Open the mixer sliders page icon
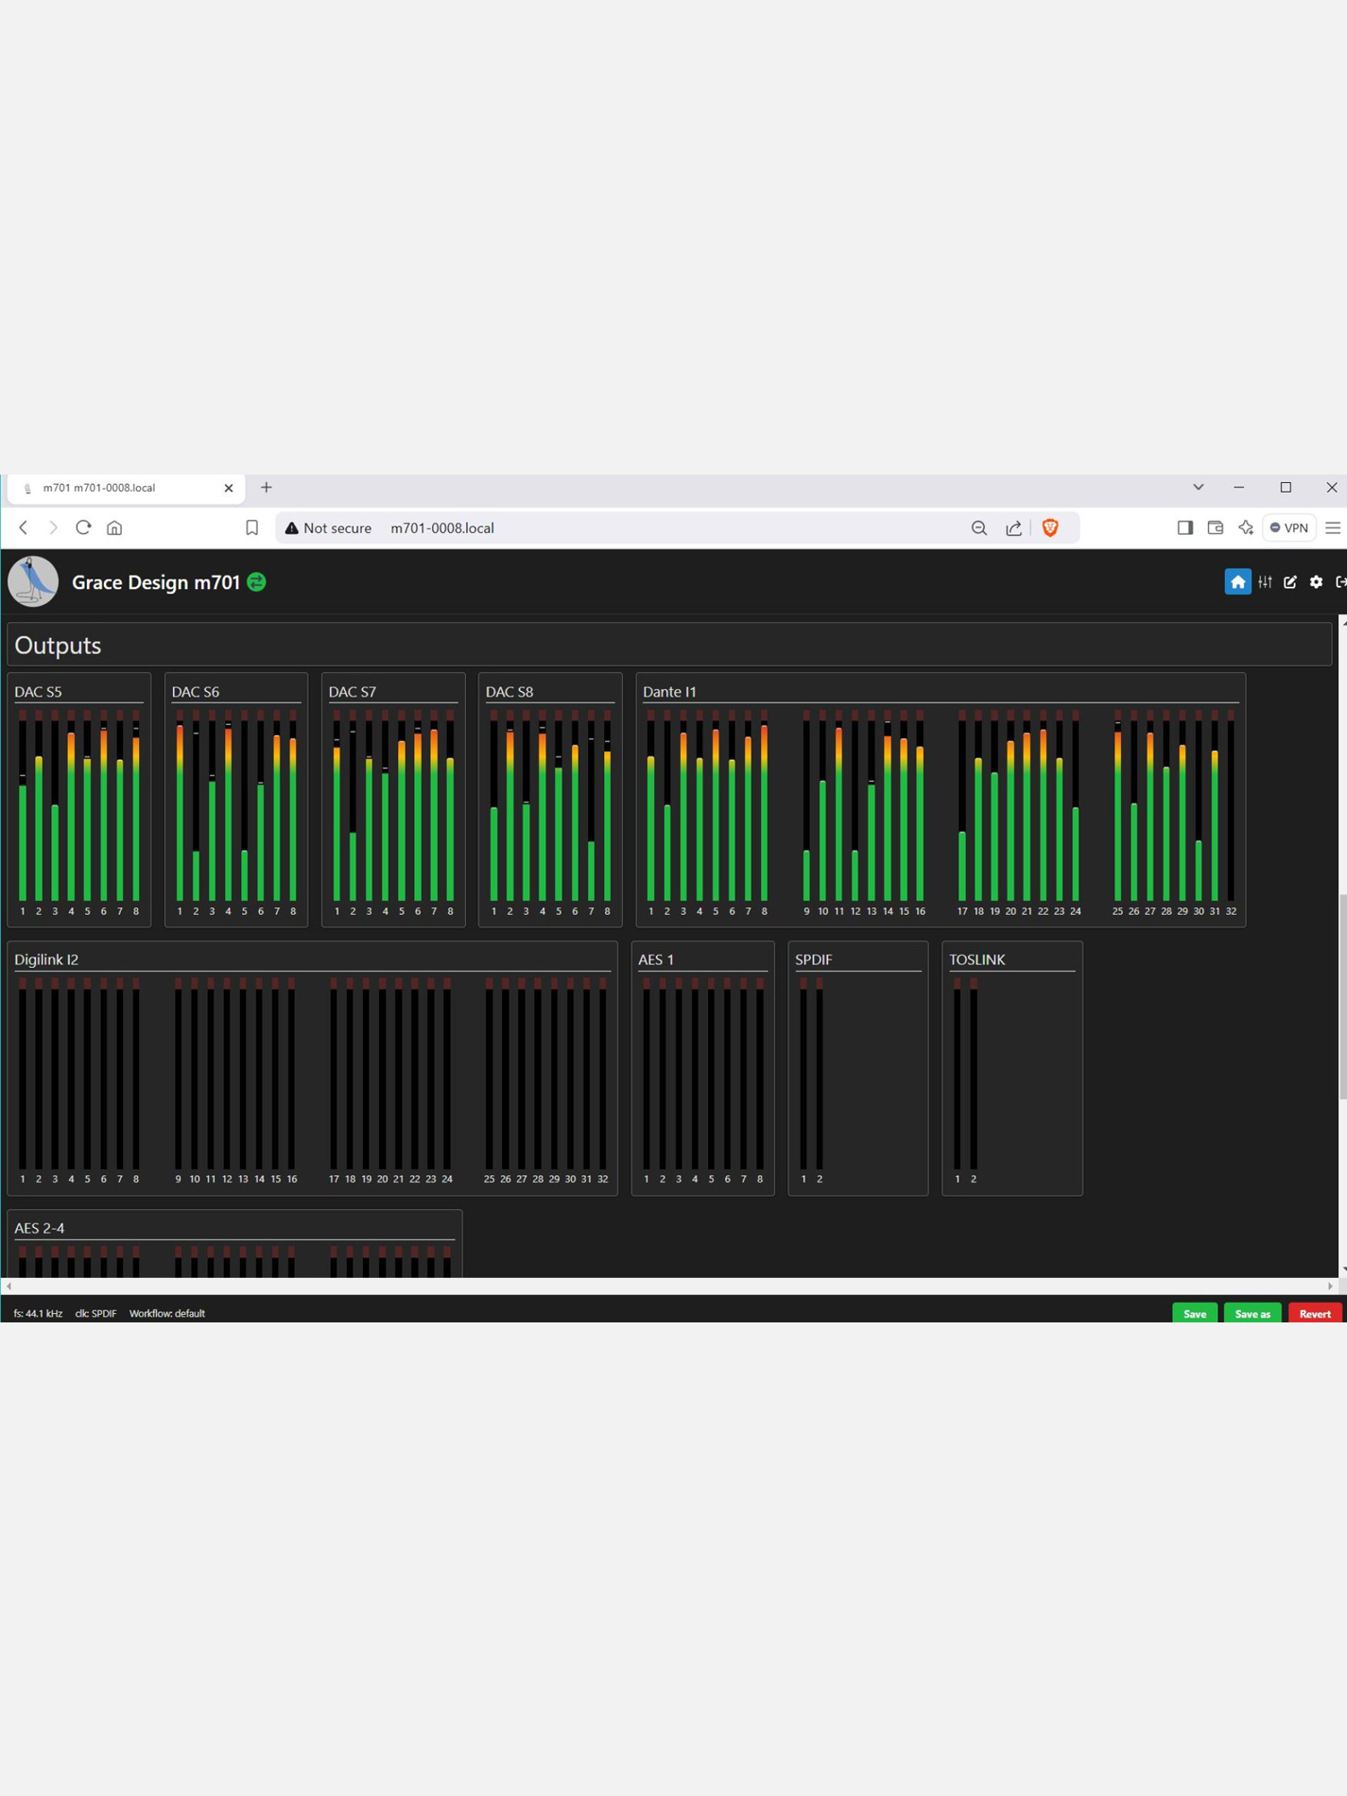This screenshot has width=1347, height=1796. [x=1265, y=582]
